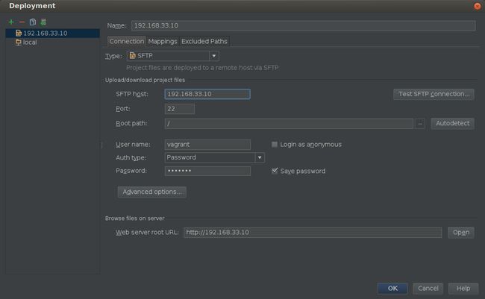Autodetect the root path

(452, 123)
